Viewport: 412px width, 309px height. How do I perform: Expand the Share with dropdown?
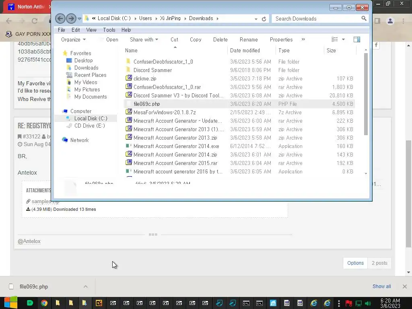[x=144, y=40]
